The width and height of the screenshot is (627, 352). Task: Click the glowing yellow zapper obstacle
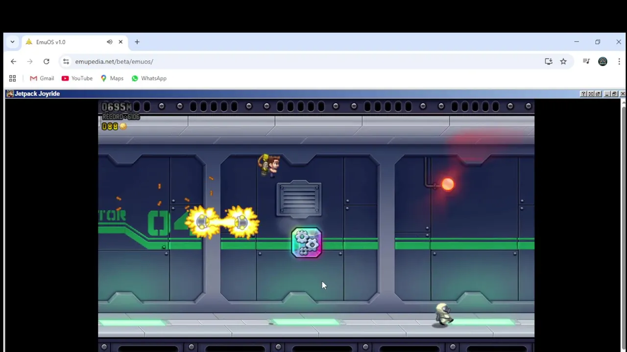pos(222,222)
